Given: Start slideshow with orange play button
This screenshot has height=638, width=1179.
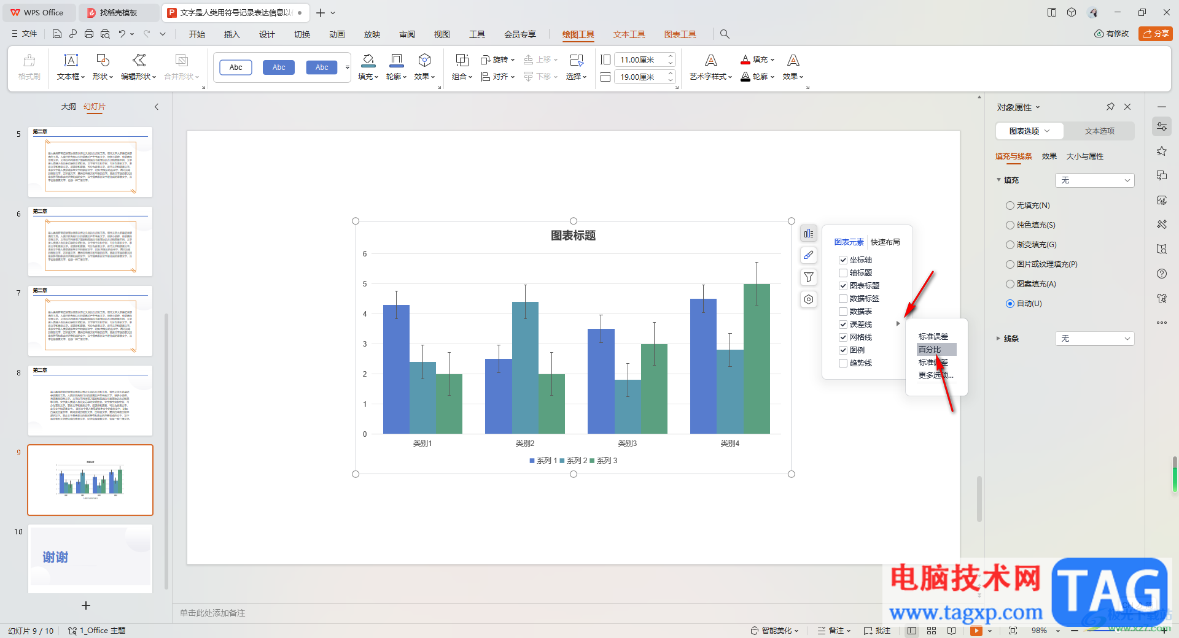Looking at the screenshot, I should [x=976, y=631].
